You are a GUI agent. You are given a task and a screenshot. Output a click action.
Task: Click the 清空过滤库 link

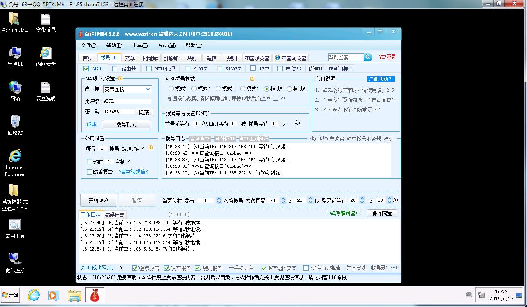[x=133, y=172]
